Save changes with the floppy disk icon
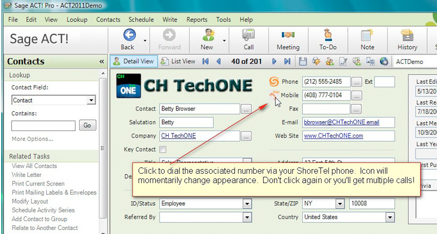This screenshot has height=234, width=437. point(303,61)
